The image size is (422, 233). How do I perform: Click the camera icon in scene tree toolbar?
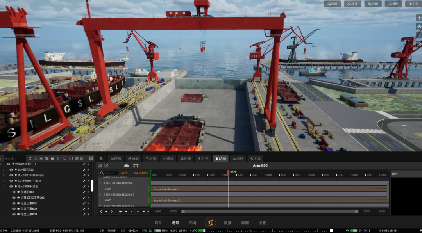pos(47,158)
